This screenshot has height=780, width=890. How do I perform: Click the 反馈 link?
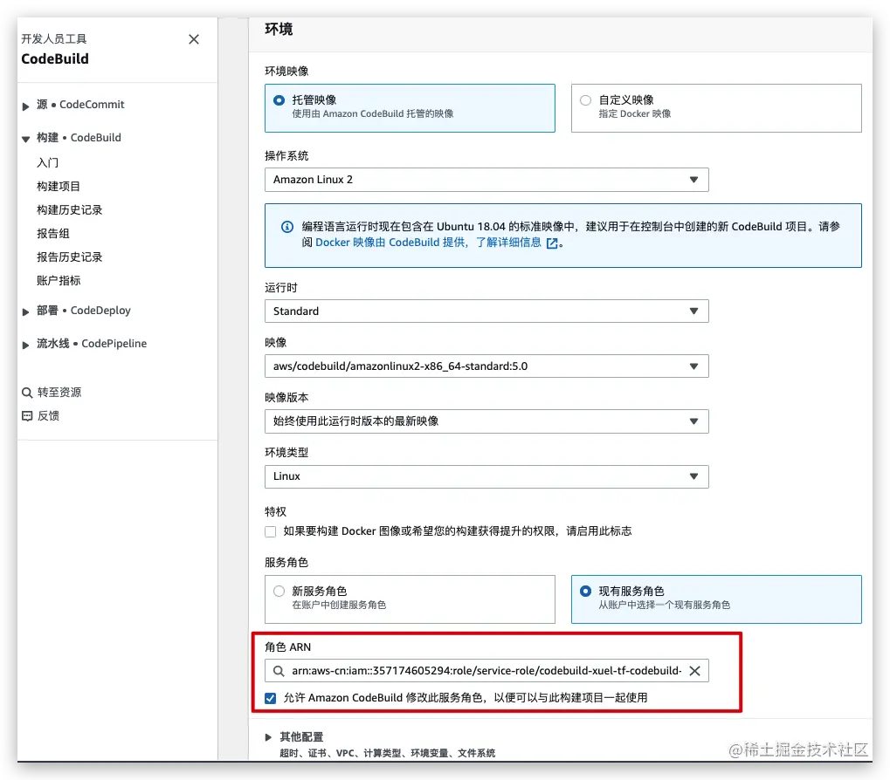click(48, 416)
